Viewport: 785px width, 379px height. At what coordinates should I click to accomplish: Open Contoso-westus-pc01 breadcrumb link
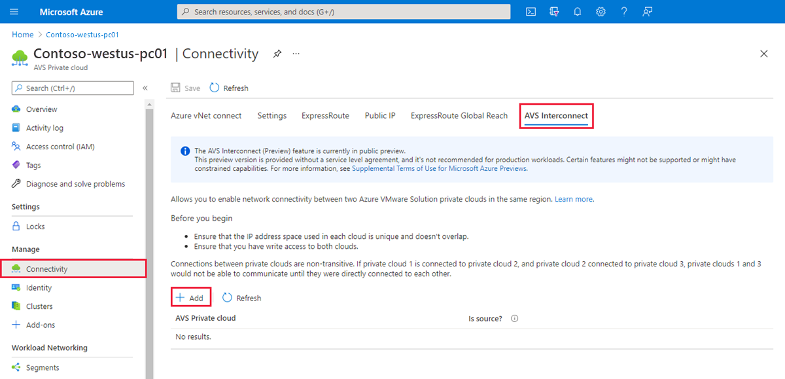(x=82, y=35)
